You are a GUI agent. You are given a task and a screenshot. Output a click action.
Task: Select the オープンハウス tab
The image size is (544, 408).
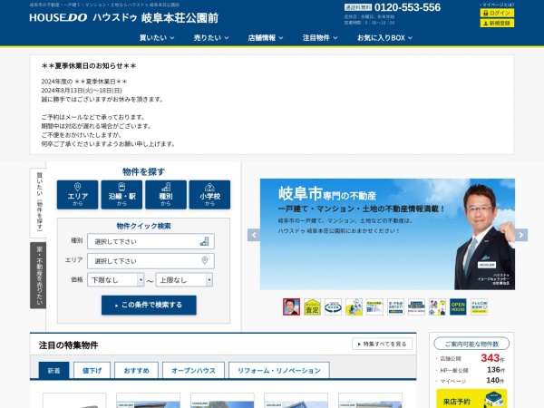[193, 371]
